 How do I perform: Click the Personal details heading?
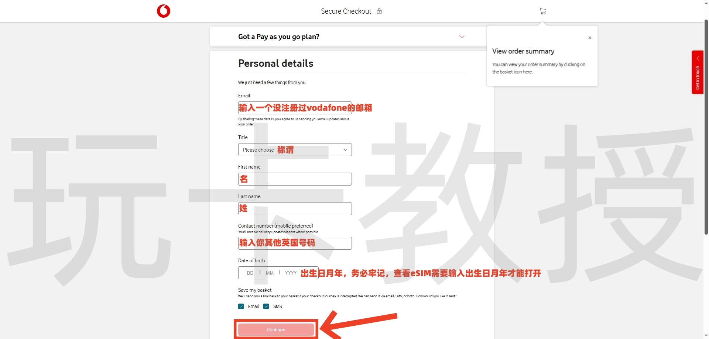pos(275,63)
